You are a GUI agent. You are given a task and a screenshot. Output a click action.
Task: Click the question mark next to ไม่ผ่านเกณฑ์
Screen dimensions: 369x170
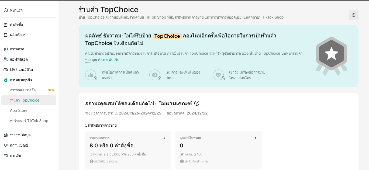[197, 103]
